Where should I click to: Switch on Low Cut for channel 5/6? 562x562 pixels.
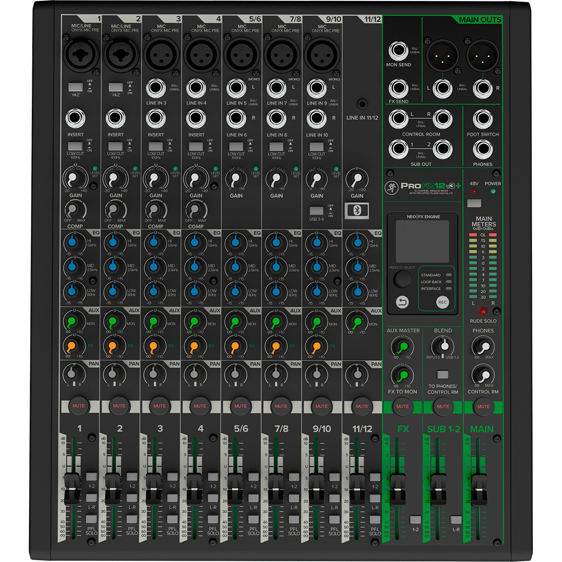(x=236, y=146)
